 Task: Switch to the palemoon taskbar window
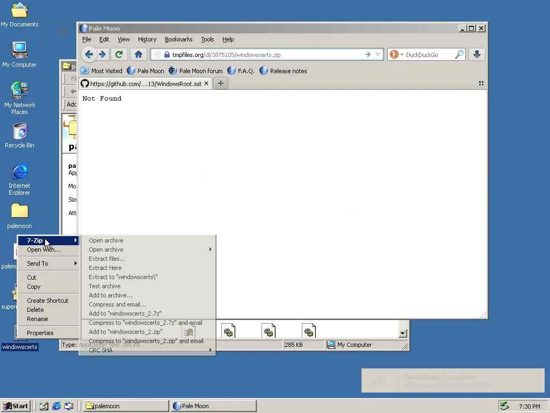coord(125,406)
